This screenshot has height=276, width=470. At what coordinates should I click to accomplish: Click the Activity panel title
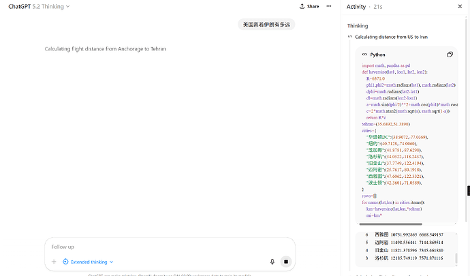pyautogui.click(x=356, y=7)
